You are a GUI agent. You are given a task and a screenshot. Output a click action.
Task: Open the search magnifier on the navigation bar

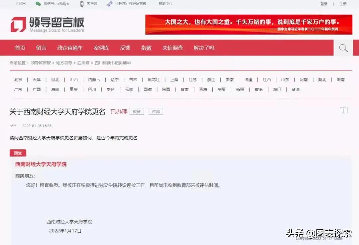pyautogui.click(x=343, y=48)
